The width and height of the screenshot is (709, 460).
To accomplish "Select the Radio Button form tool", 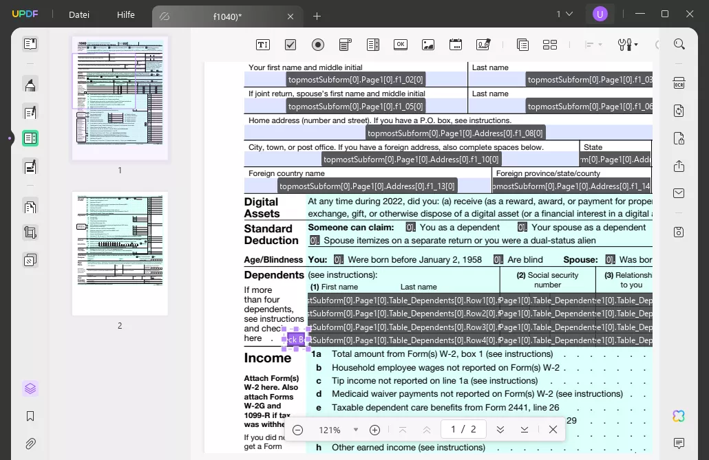I will click(x=318, y=45).
